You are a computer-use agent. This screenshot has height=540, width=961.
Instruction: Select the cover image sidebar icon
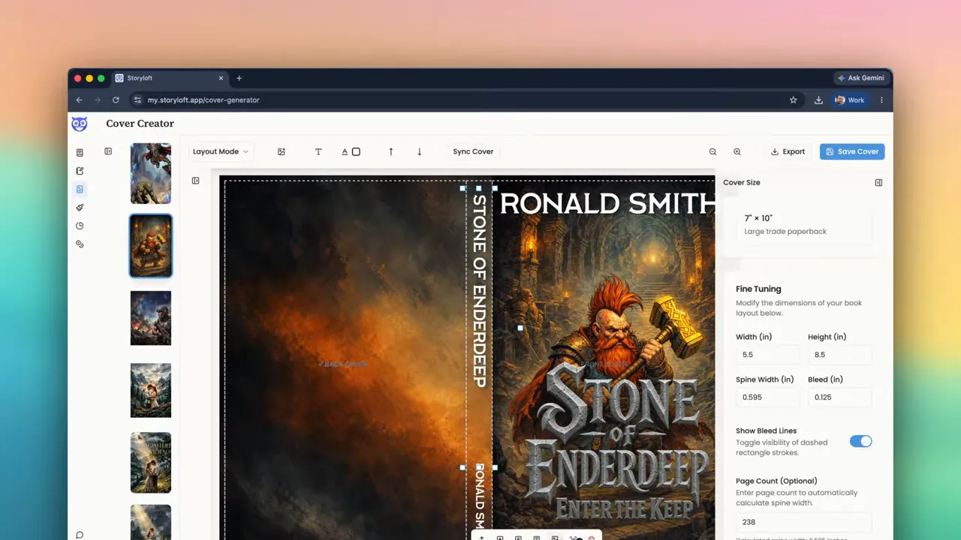[80, 189]
